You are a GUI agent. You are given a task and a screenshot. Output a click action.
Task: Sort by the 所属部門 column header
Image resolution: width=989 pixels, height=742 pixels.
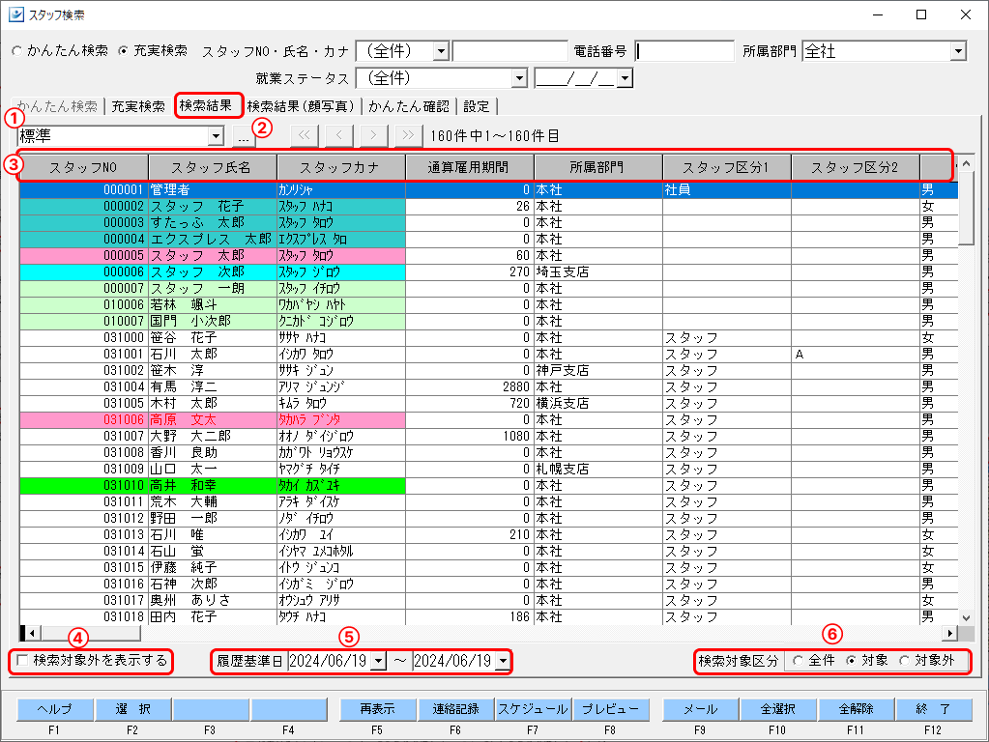coord(597,168)
